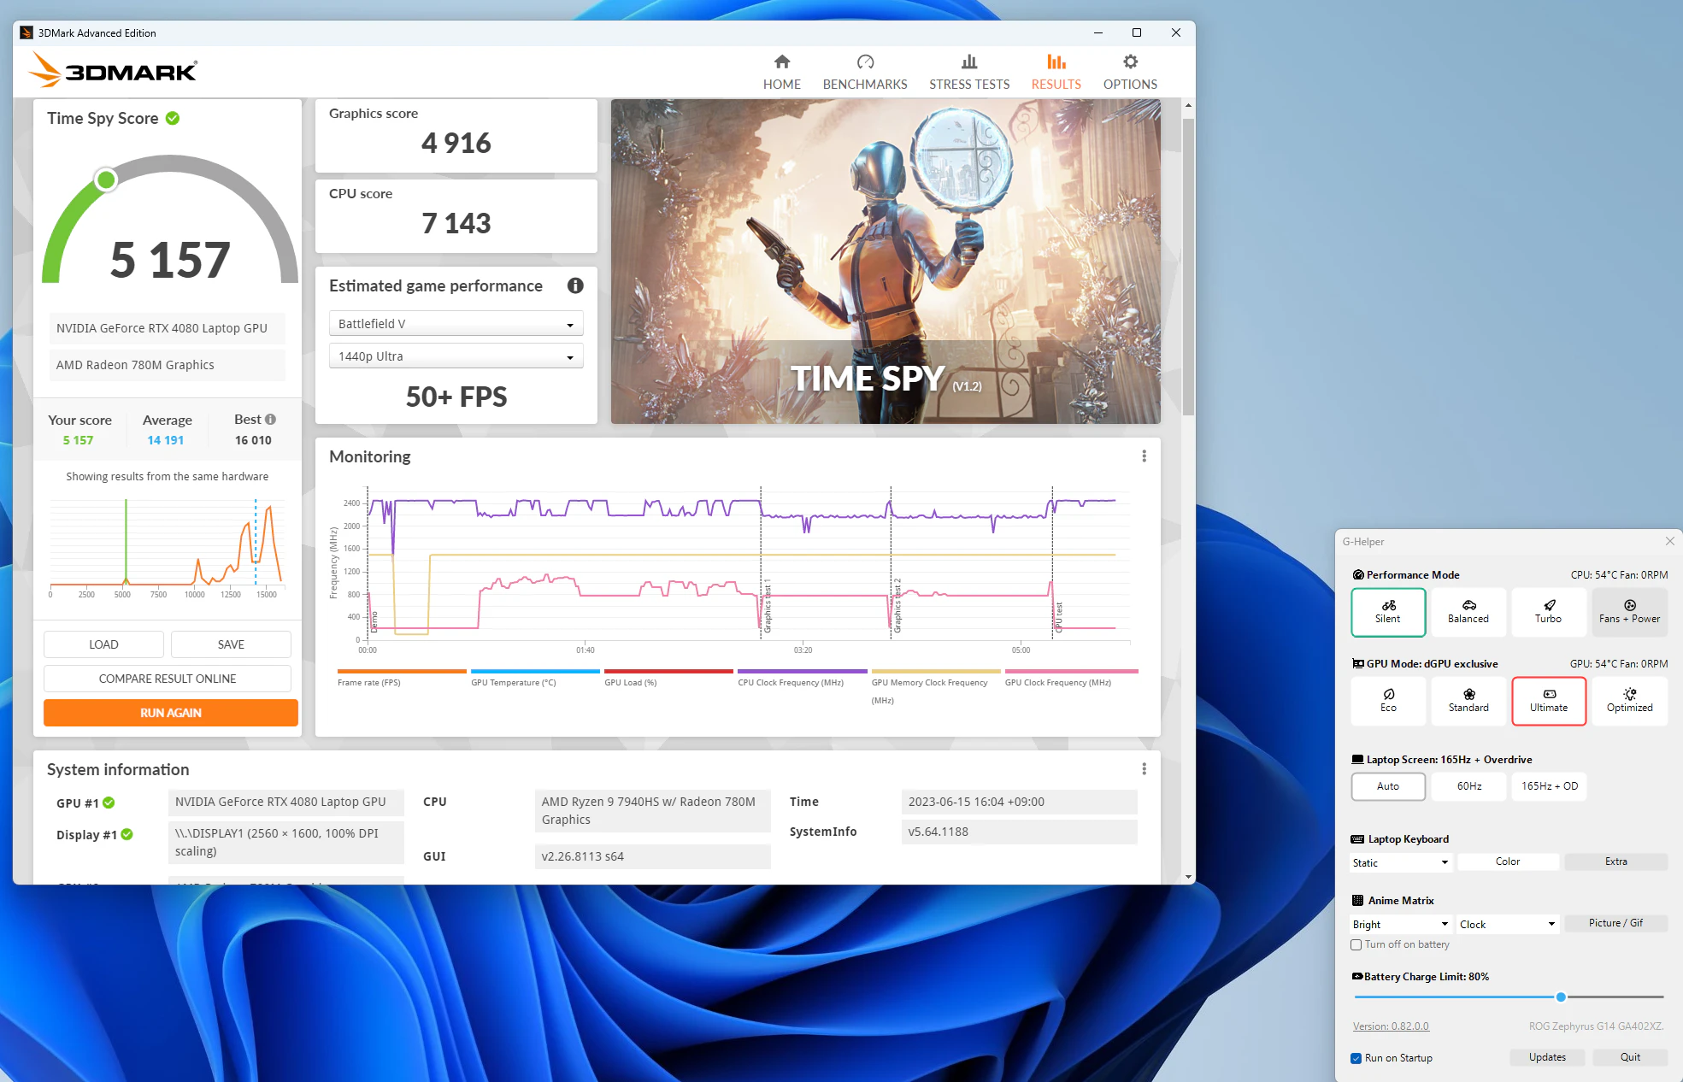Open the Static keyboard mode dropdown
This screenshot has height=1082, width=1683.
[1401, 862]
